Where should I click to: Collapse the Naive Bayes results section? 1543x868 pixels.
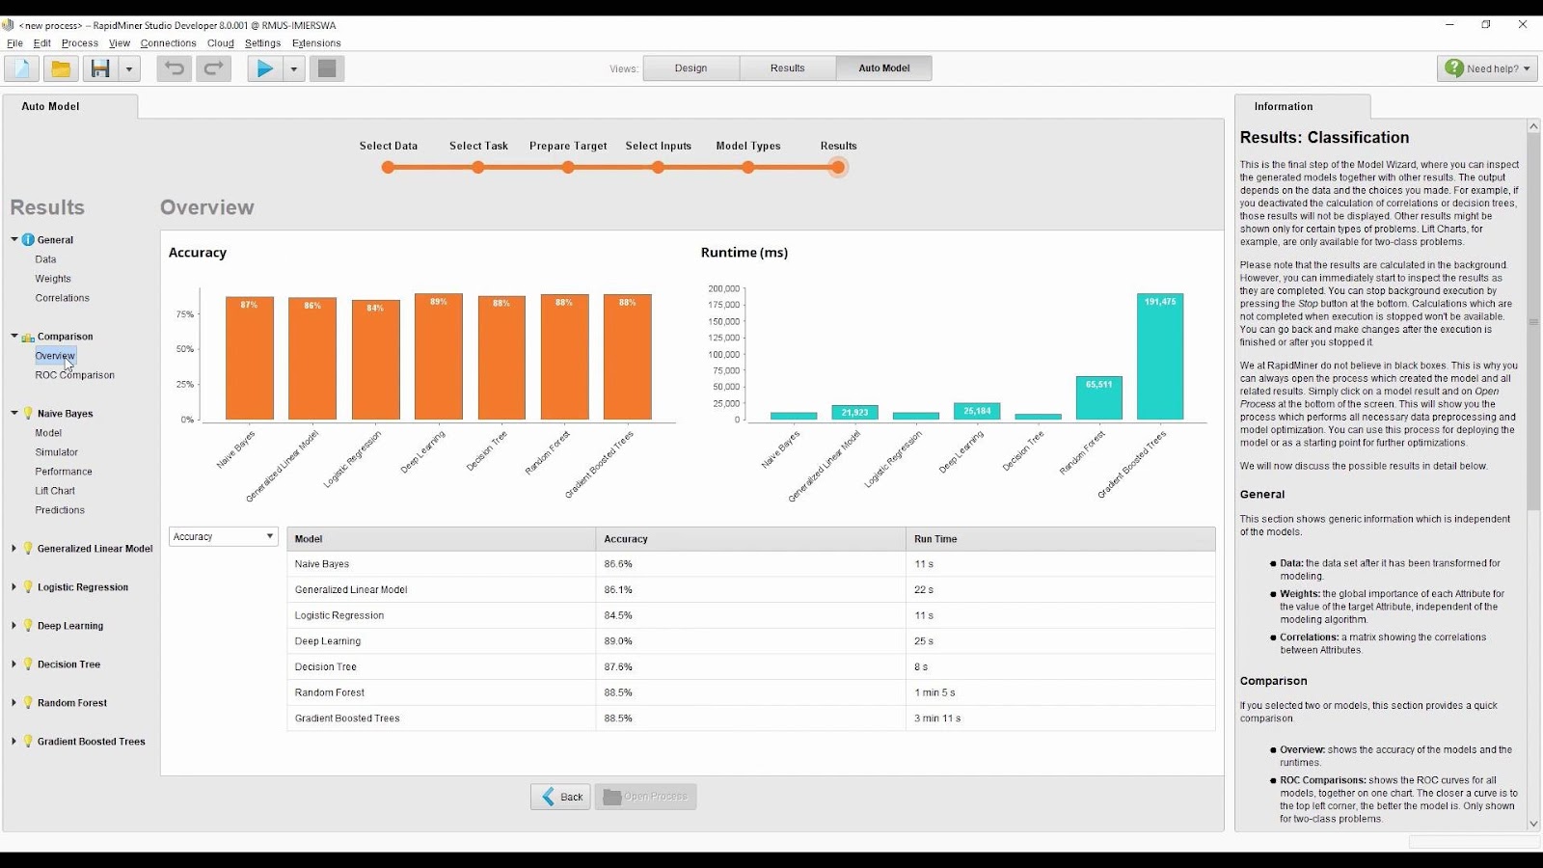click(14, 413)
